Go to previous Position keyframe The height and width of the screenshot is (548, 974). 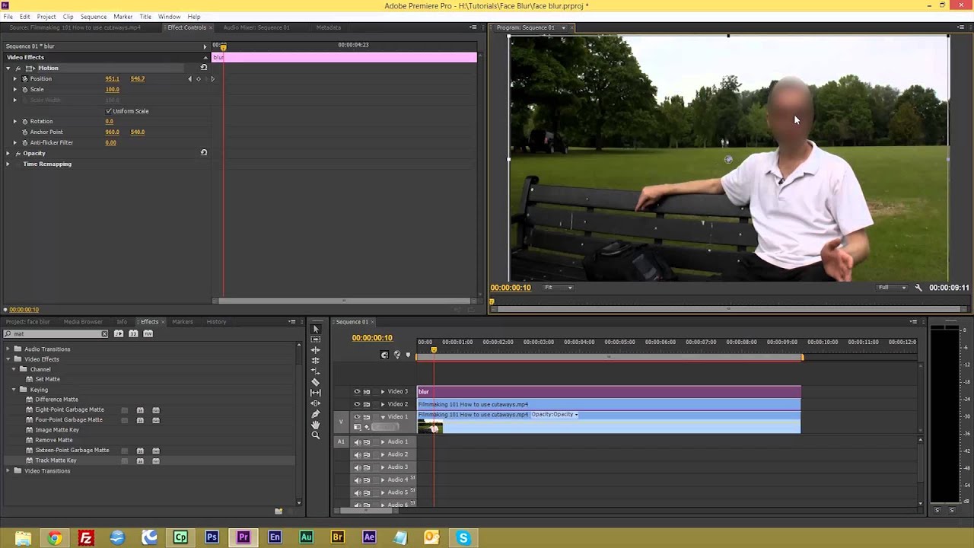click(190, 78)
